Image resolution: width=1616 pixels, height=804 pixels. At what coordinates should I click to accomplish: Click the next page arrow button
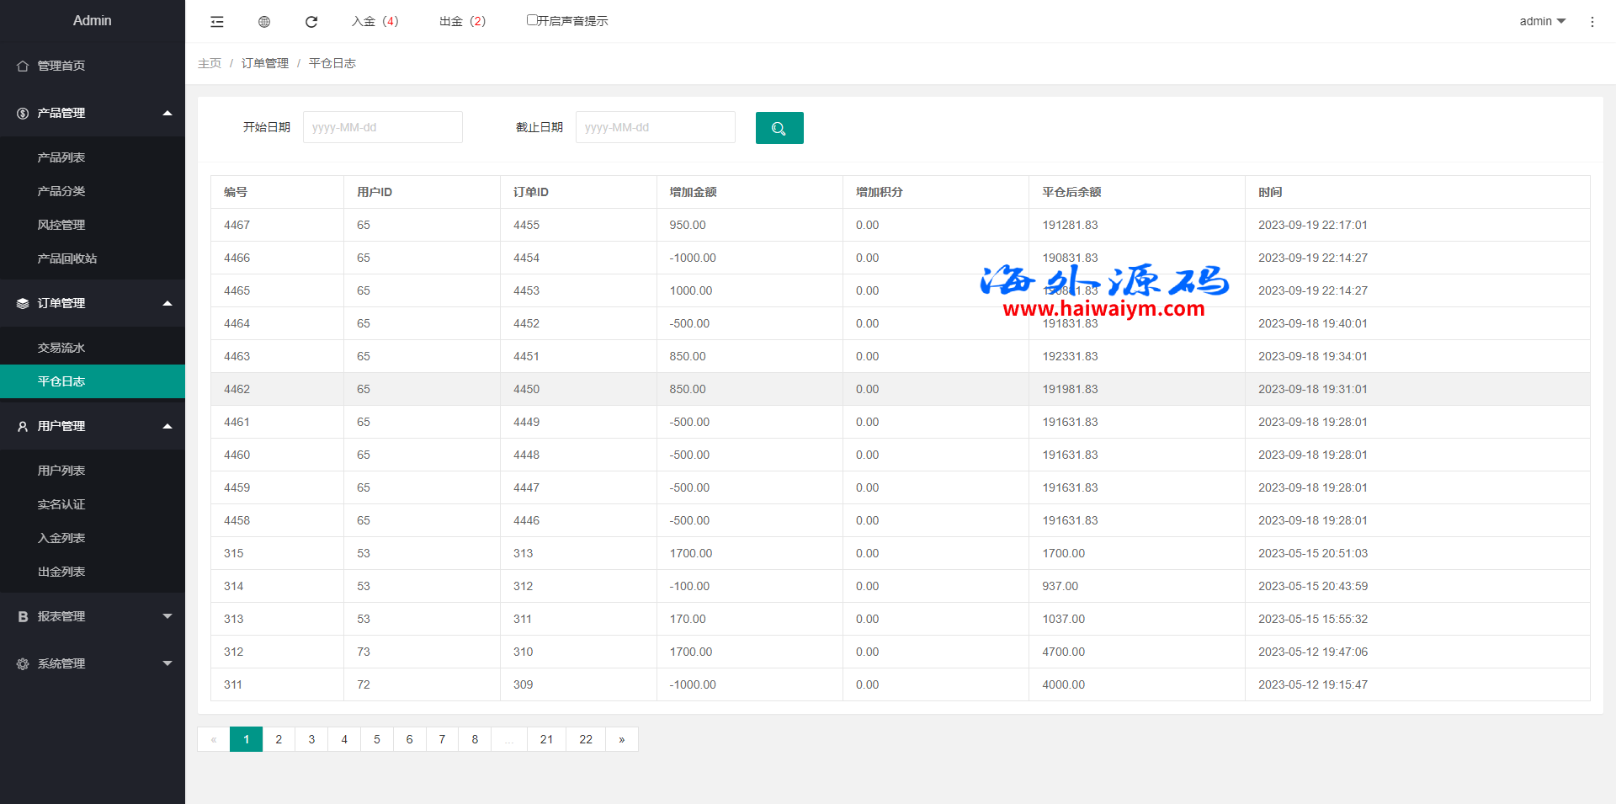point(622,739)
